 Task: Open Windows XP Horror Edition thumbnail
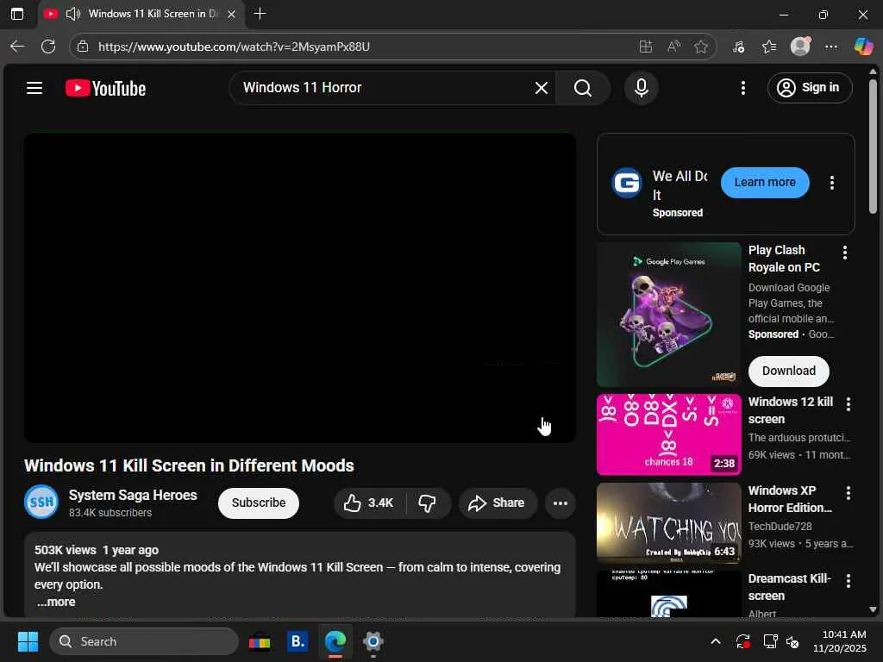(669, 523)
